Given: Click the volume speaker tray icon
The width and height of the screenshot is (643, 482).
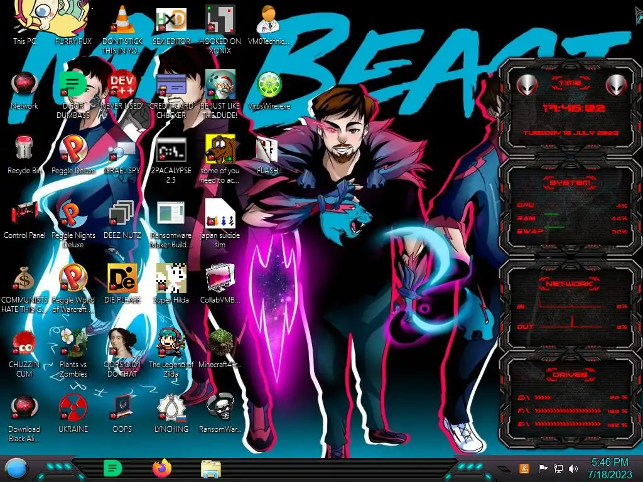Looking at the screenshot, I should coord(573,468).
